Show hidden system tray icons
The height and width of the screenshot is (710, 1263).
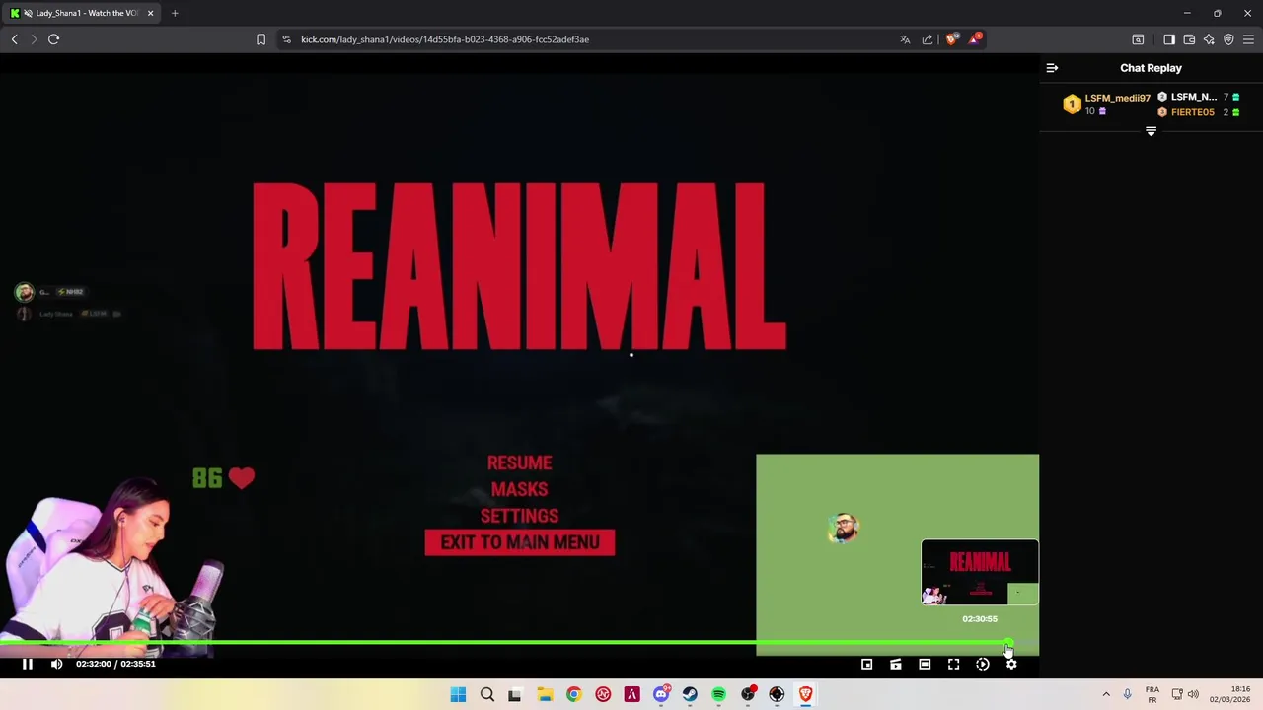click(1105, 694)
